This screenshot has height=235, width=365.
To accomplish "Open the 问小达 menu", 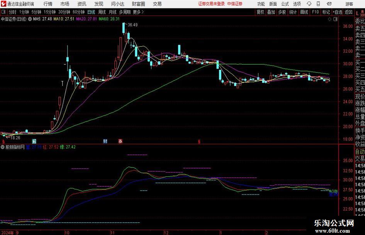I will (117, 4).
